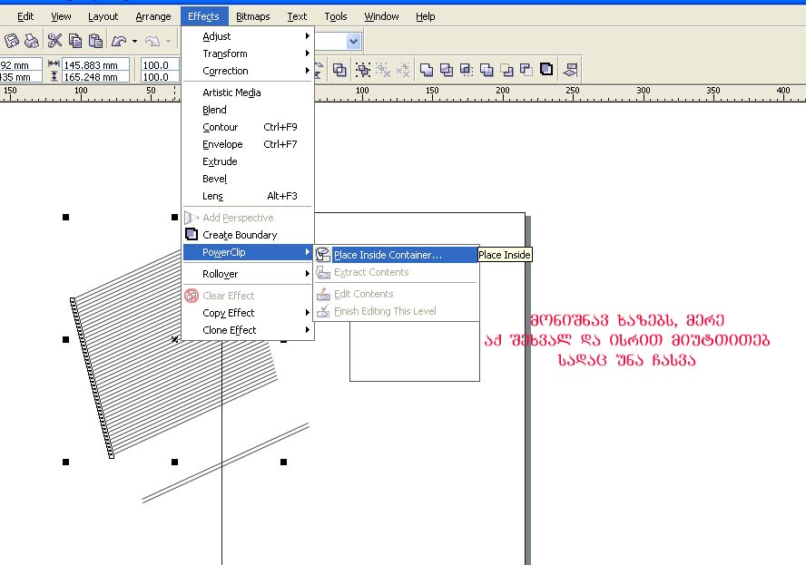Click the Weld shaping icon
Screen dimensions: 806x565
pyautogui.click(x=427, y=70)
